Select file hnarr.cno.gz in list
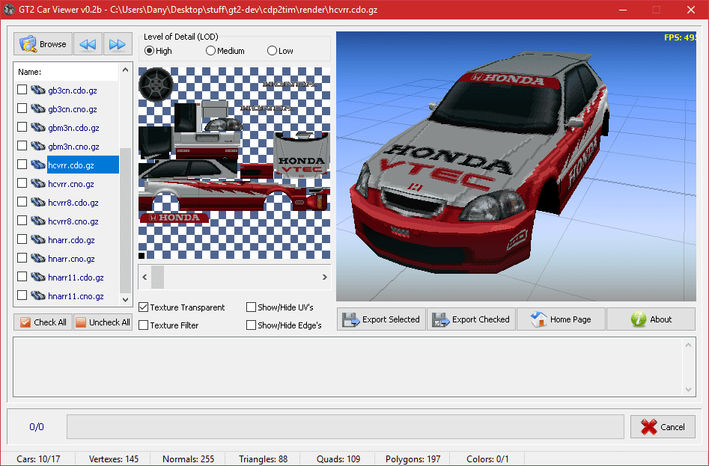The height and width of the screenshot is (466, 709). coord(71,259)
